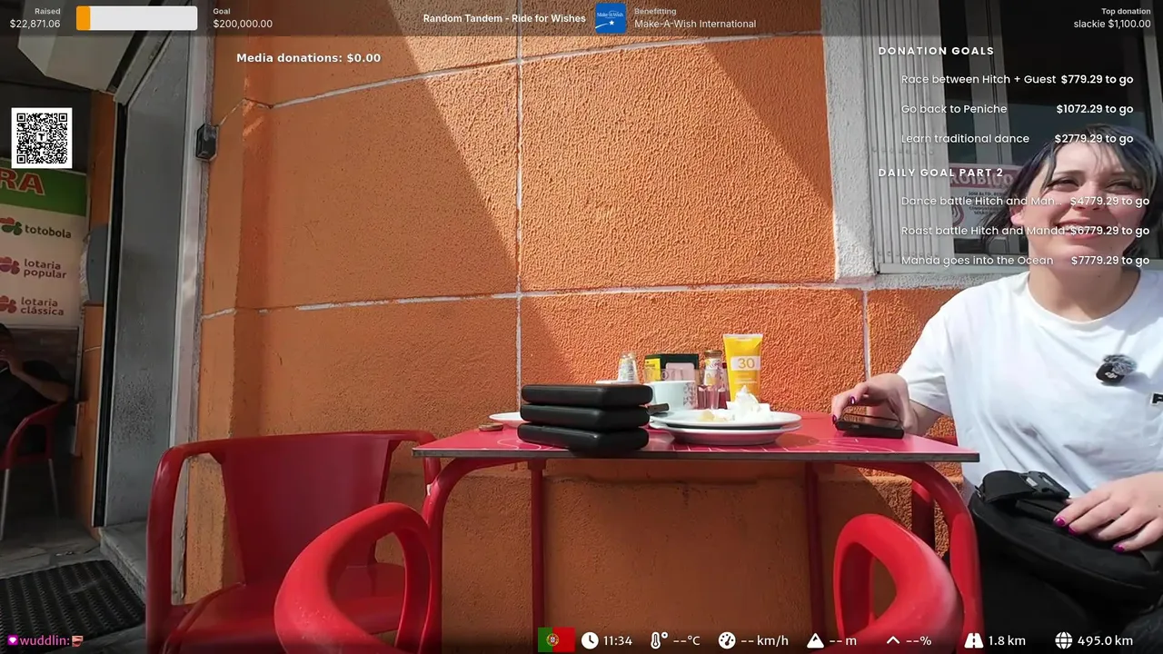This screenshot has height=654, width=1163.
Task: Click Roast battle Hitch and Manda goal
Action: click(982, 231)
